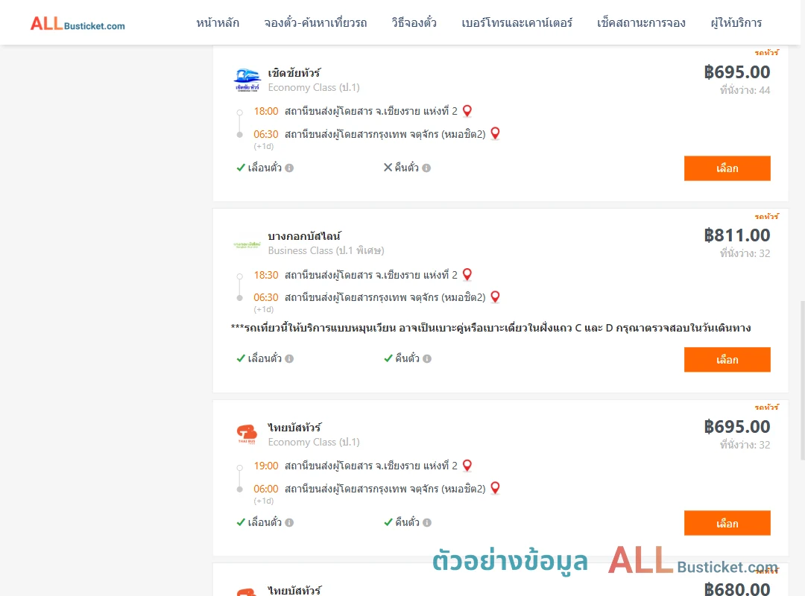This screenshot has height=596, width=805.
Task: Click ไทยบัสทัวร์ name on the 19:00 trip
Action: (x=294, y=427)
